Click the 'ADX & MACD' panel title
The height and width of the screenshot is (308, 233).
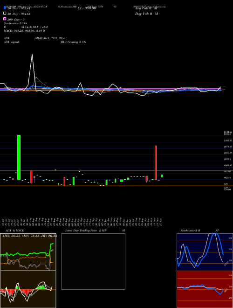coord(15,231)
